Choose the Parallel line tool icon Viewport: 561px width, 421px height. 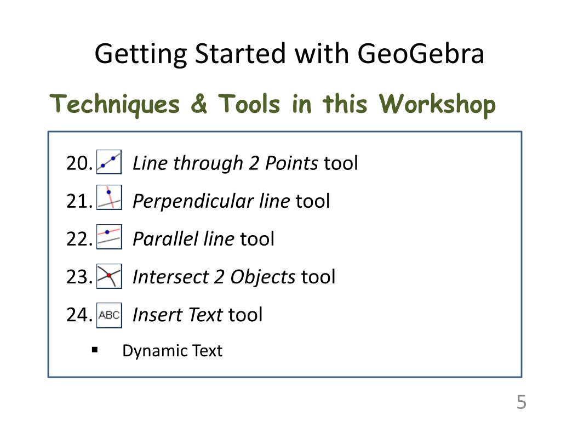[109, 237]
